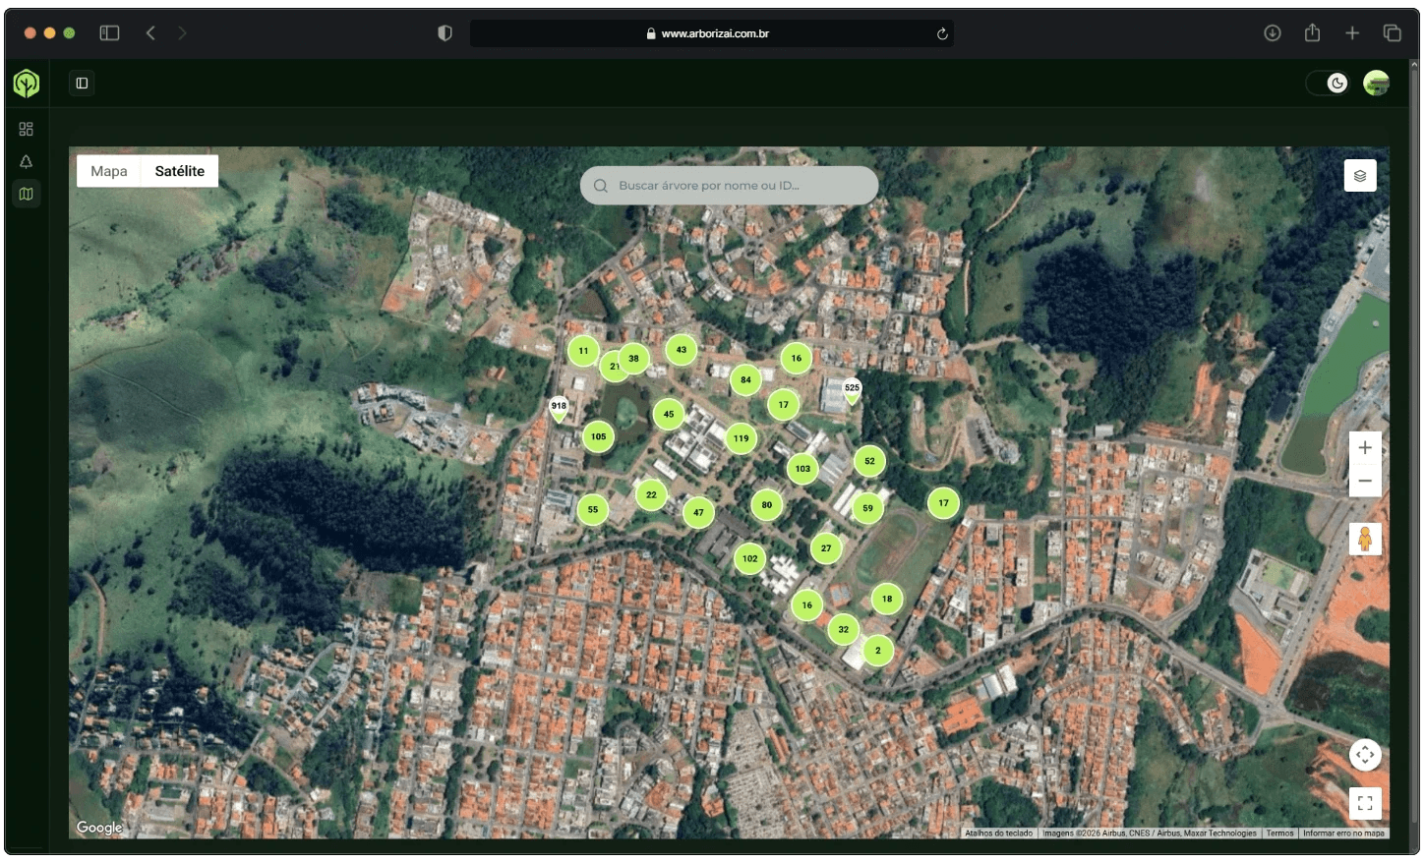The height and width of the screenshot is (861, 1425).
Task: Open a new browser tab
Action: coord(1352,32)
